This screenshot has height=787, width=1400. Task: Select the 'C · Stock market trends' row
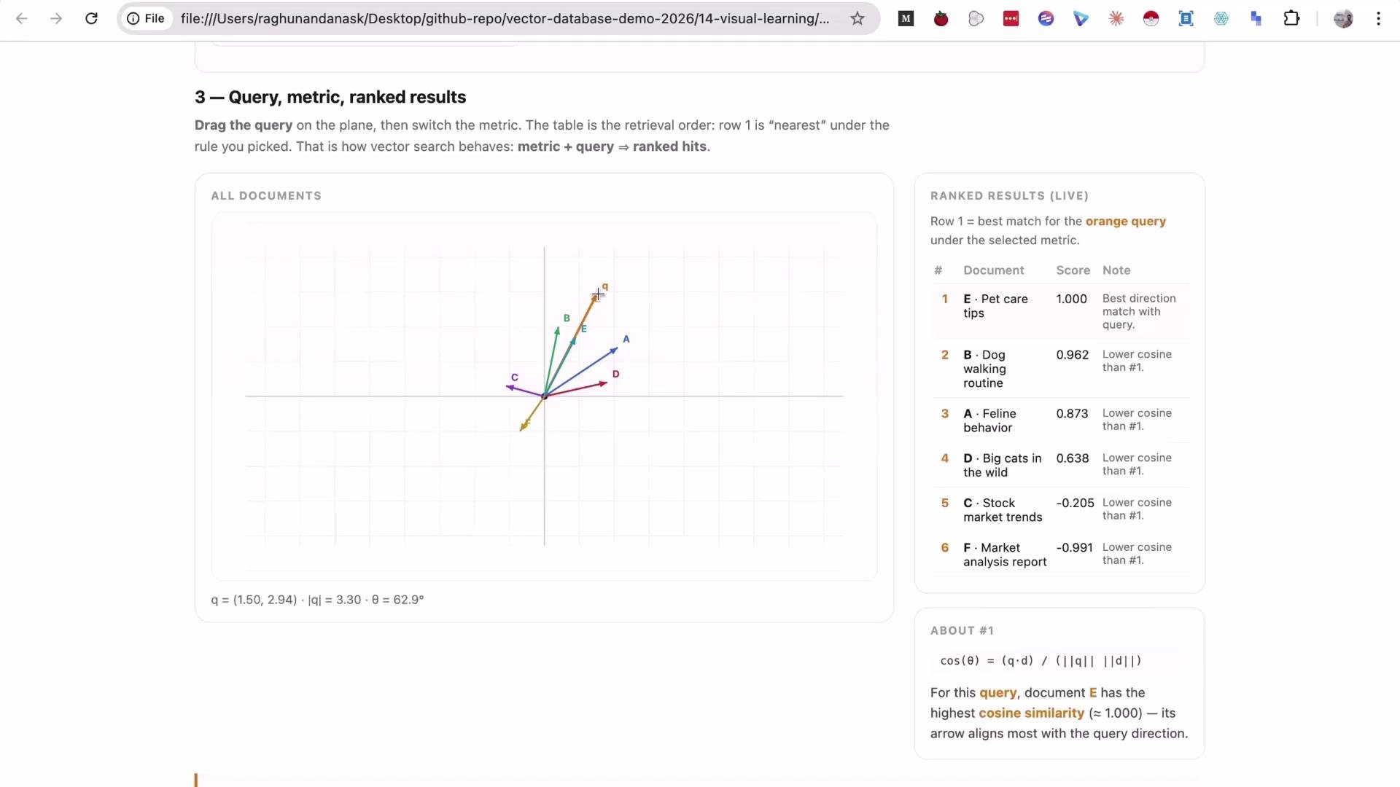[x=1060, y=510]
